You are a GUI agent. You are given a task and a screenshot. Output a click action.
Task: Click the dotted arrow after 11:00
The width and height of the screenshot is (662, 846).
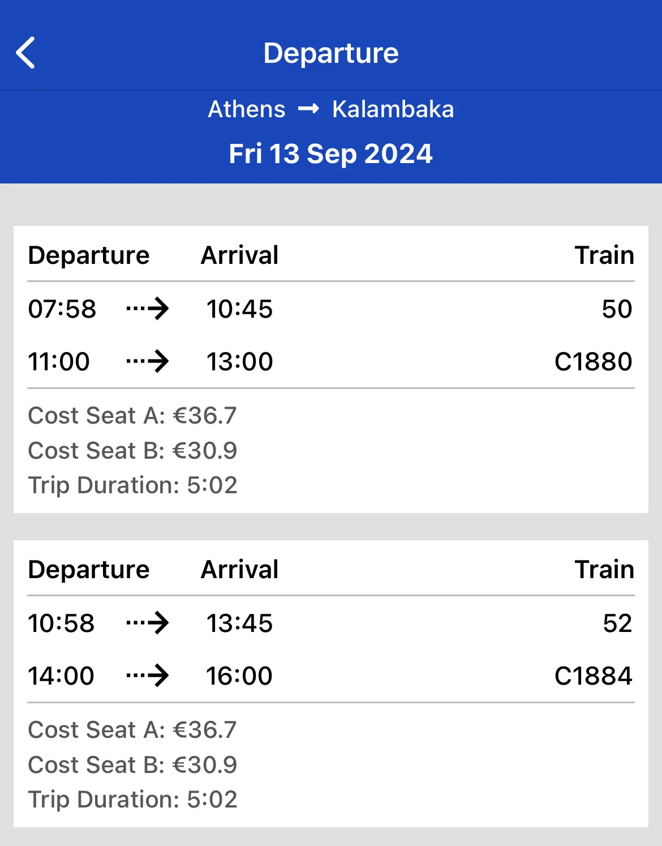pyautogui.click(x=148, y=361)
